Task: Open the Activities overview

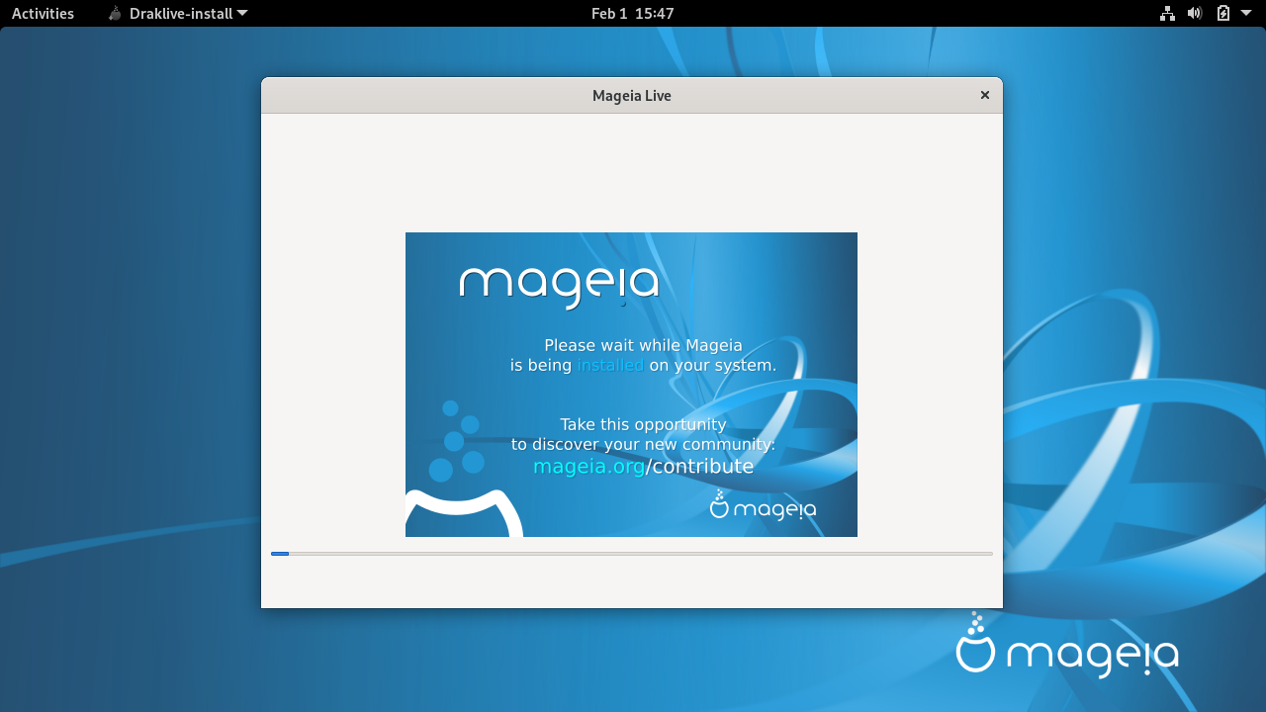Action: 43,13
